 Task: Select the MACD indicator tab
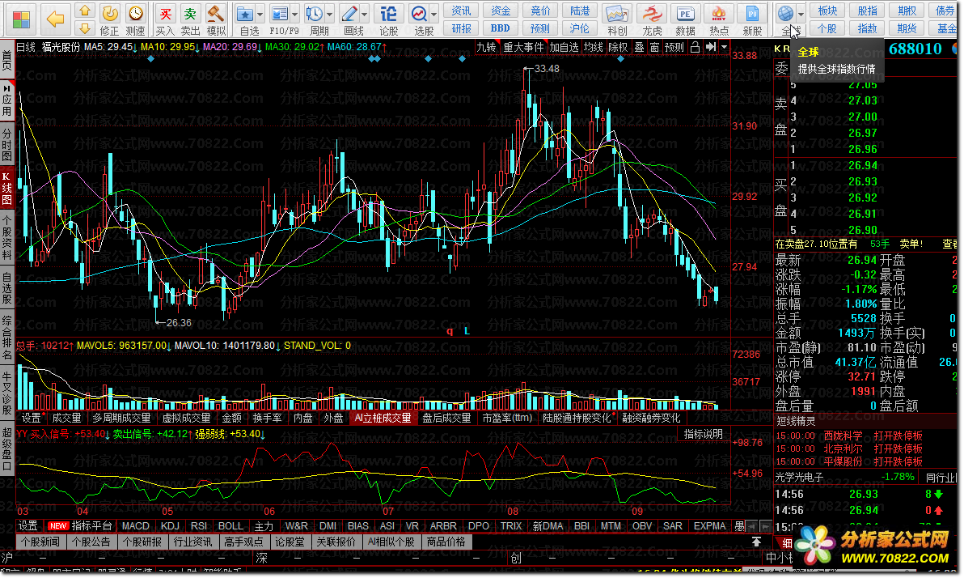pyautogui.click(x=135, y=526)
